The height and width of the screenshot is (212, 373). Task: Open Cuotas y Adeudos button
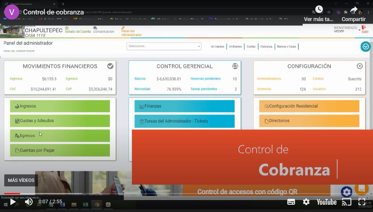click(60, 121)
